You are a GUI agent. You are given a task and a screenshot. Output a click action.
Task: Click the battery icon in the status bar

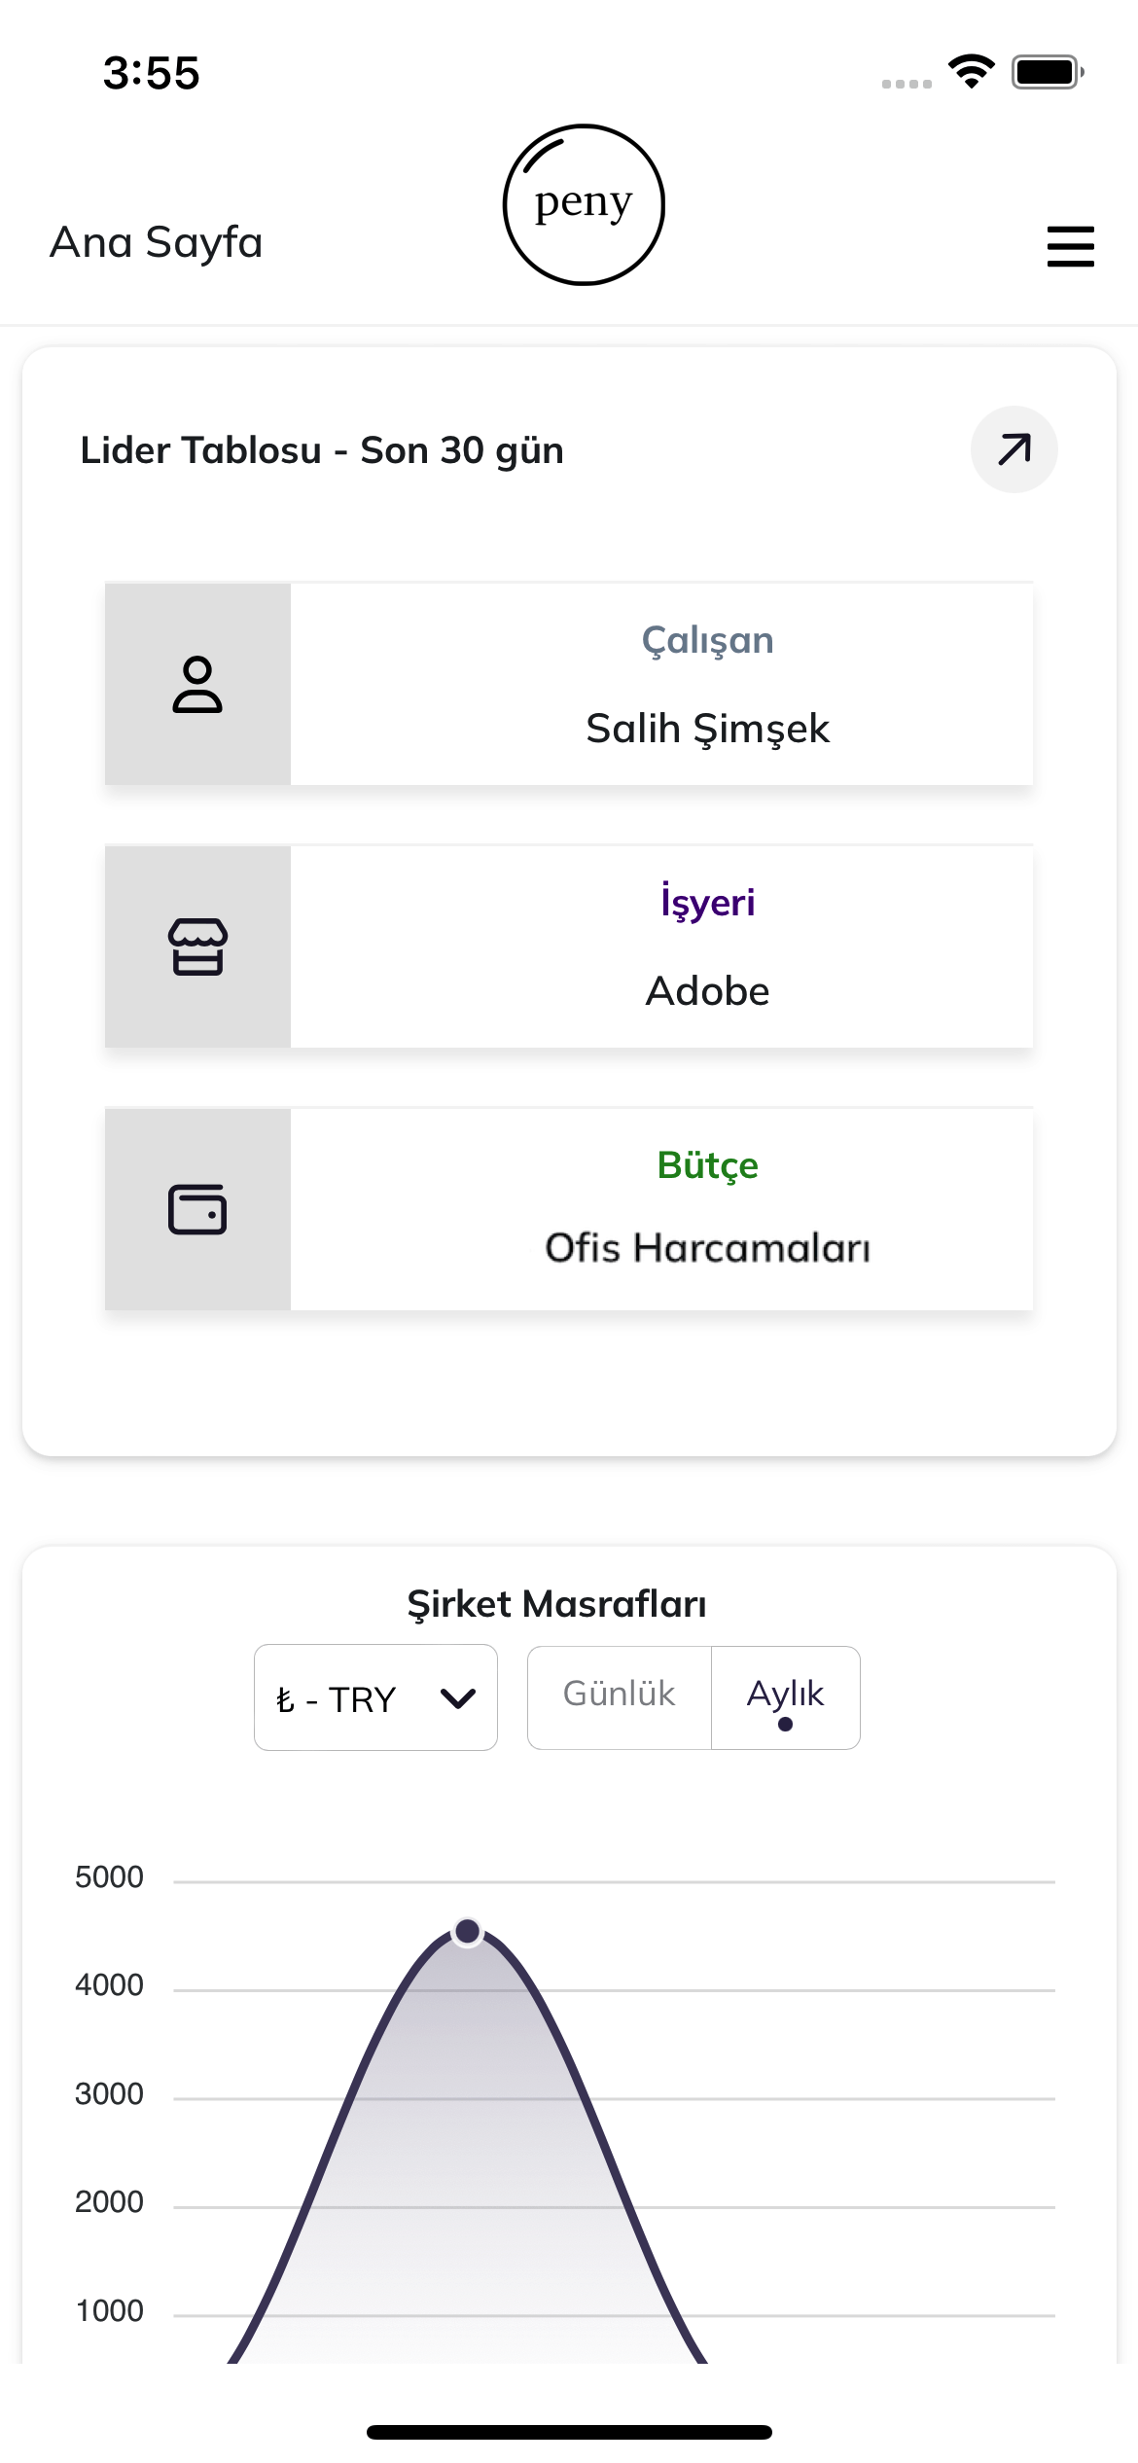1048,71
